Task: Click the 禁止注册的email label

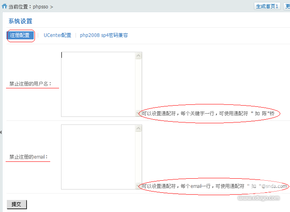Action: [28, 157]
